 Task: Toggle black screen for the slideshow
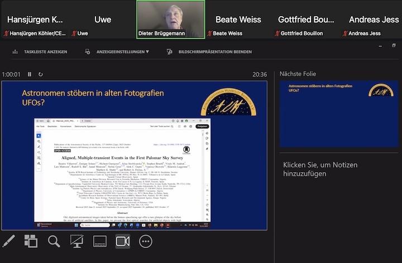click(77, 241)
